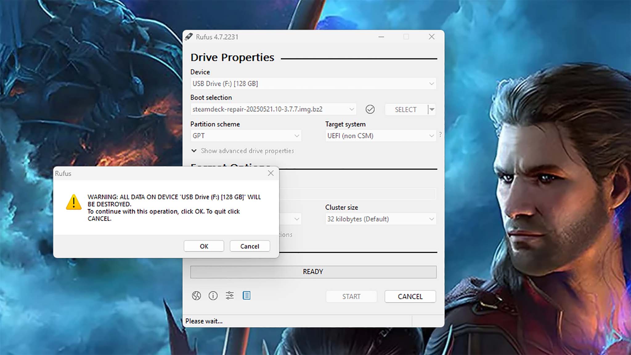Open the Target system dropdown
Viewport: 631px width, 355px height.
click(x=381, y=136)
